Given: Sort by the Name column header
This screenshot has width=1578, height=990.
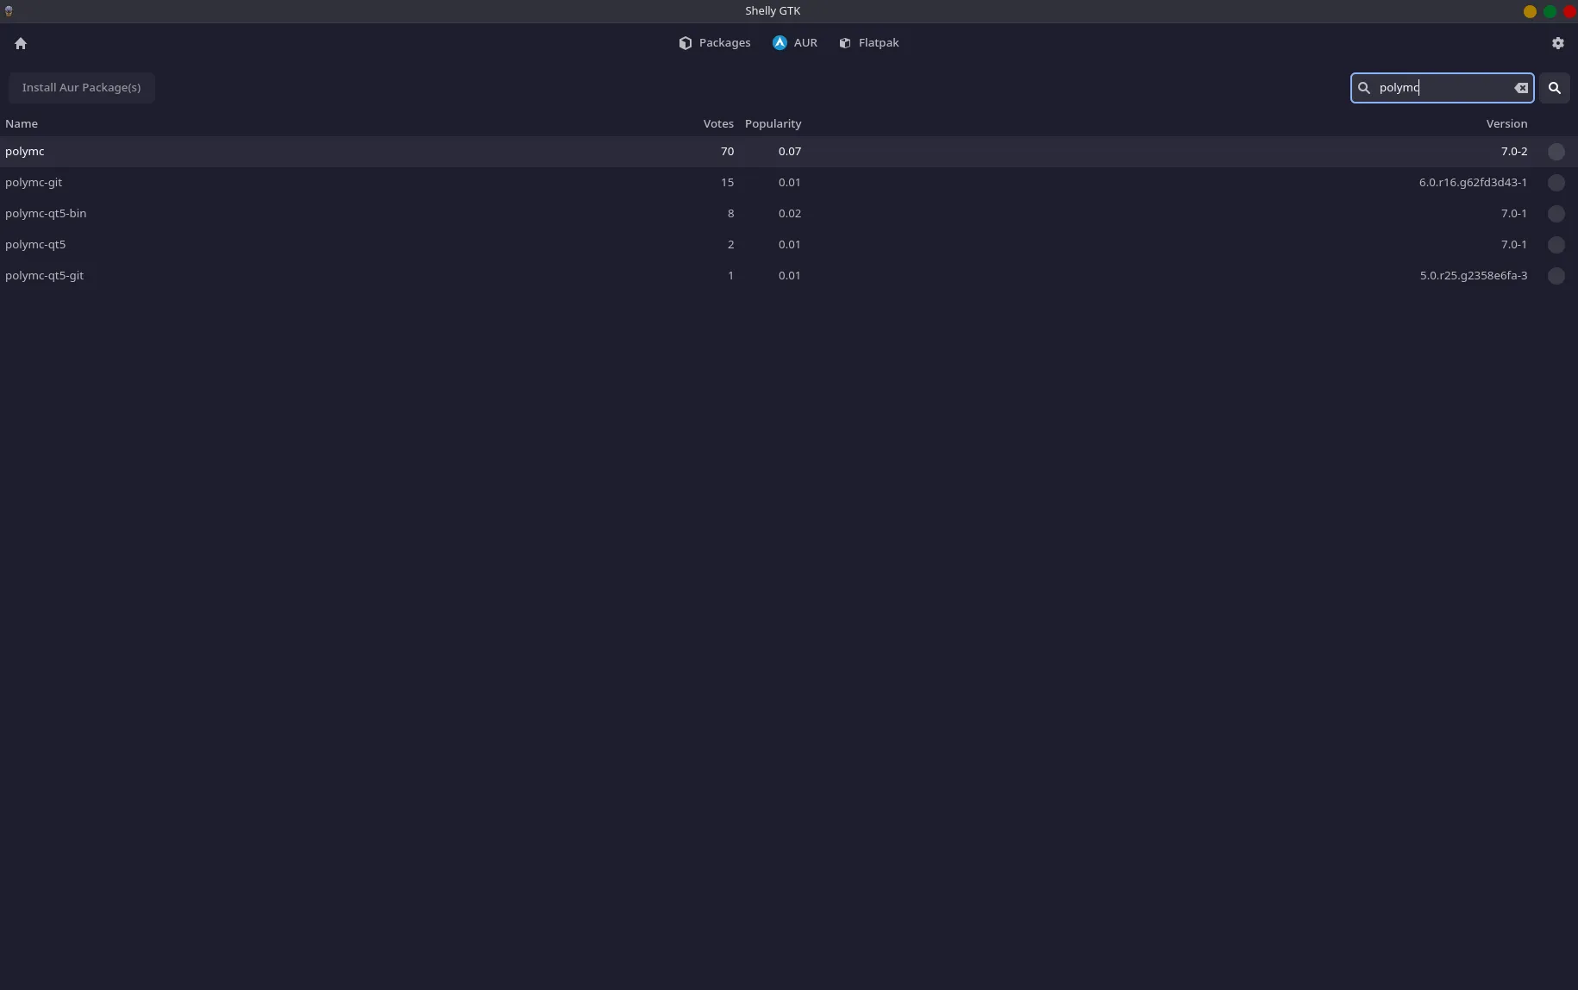Looking at the screenshot, I should 22,124.
